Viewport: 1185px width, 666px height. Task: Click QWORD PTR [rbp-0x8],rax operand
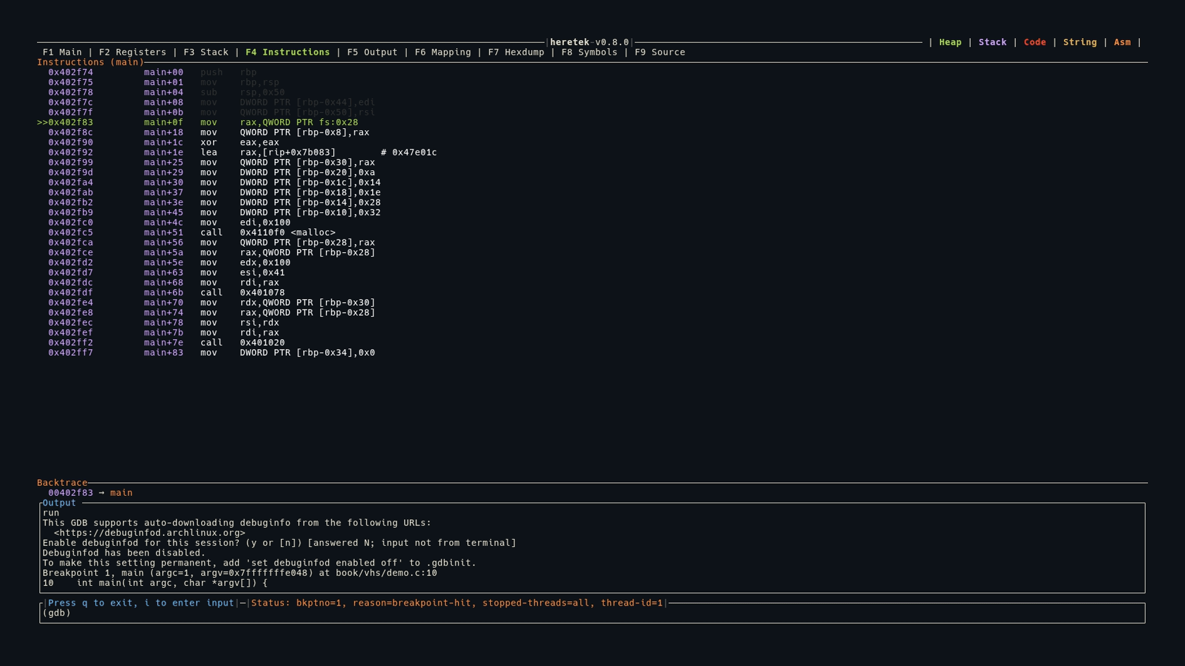point(305,133)
